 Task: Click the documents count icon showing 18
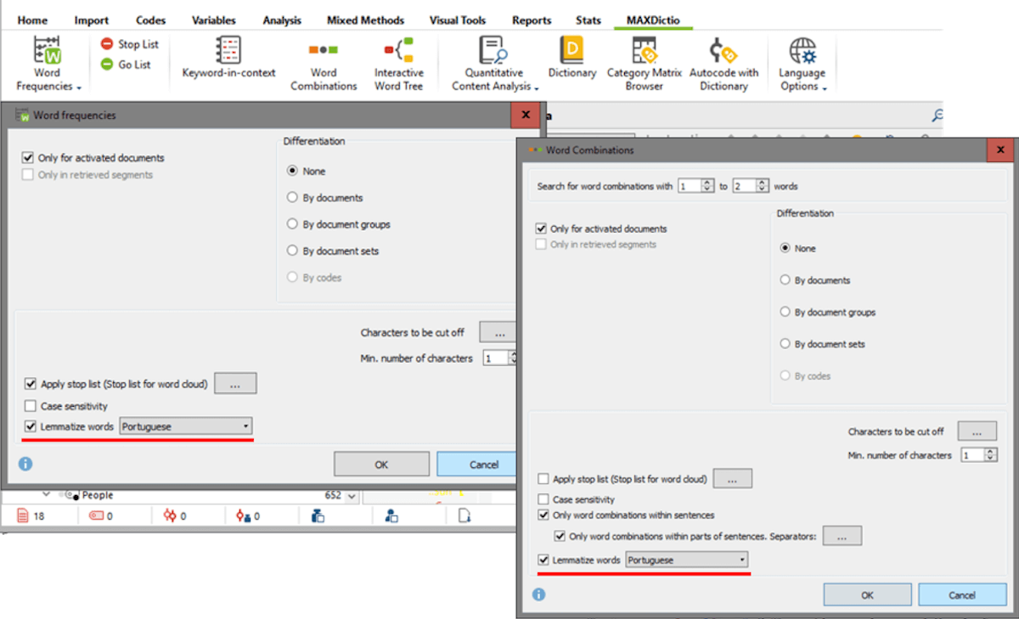(31, 515)
